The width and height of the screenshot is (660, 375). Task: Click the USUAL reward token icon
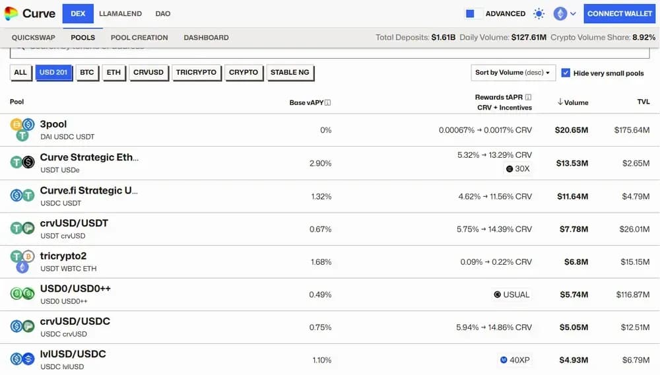click(x=497, y=294)
